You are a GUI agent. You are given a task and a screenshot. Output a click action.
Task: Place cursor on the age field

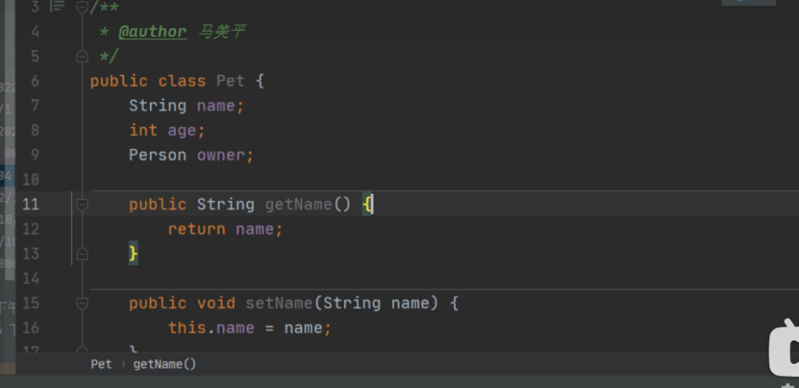click(182, 131)
